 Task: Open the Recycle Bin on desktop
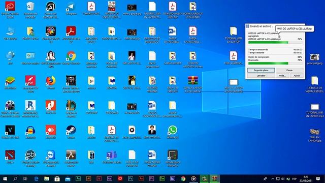pos(30,10)
